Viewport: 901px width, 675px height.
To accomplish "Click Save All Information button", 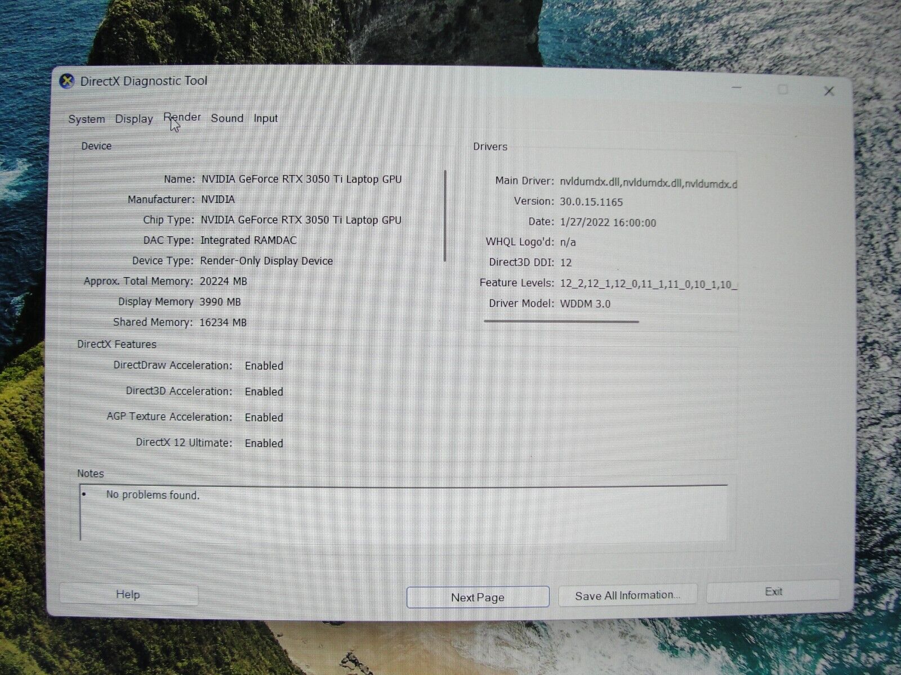I will (x=628, y=595).
